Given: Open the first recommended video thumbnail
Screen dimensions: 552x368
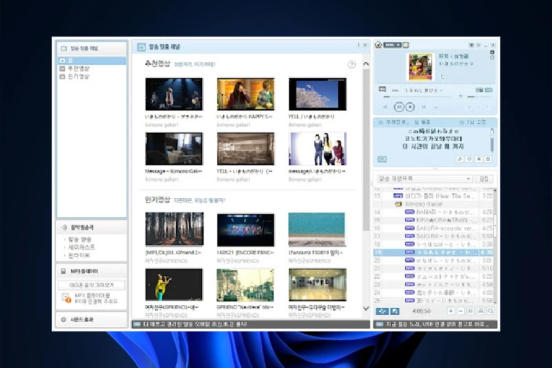Looking at the screenshot, I should click(175, 94).
